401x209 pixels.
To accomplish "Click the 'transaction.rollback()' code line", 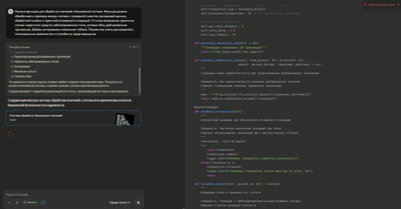I will (x=224, y=167).
